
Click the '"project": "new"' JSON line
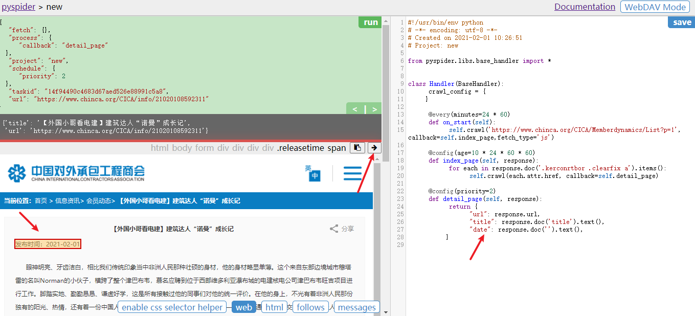pos(39,61)
